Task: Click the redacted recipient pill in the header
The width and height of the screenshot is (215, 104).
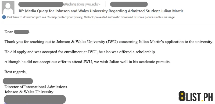Action: [129, 4]
